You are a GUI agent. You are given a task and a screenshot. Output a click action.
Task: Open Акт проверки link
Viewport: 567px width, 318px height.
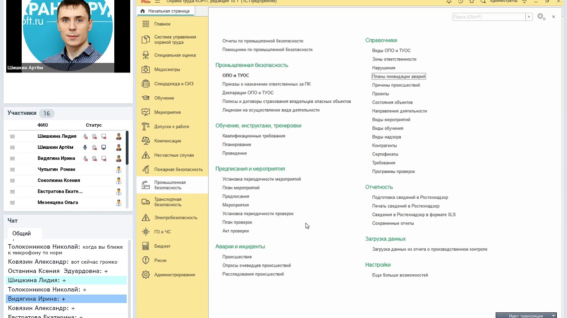point(236,231)
